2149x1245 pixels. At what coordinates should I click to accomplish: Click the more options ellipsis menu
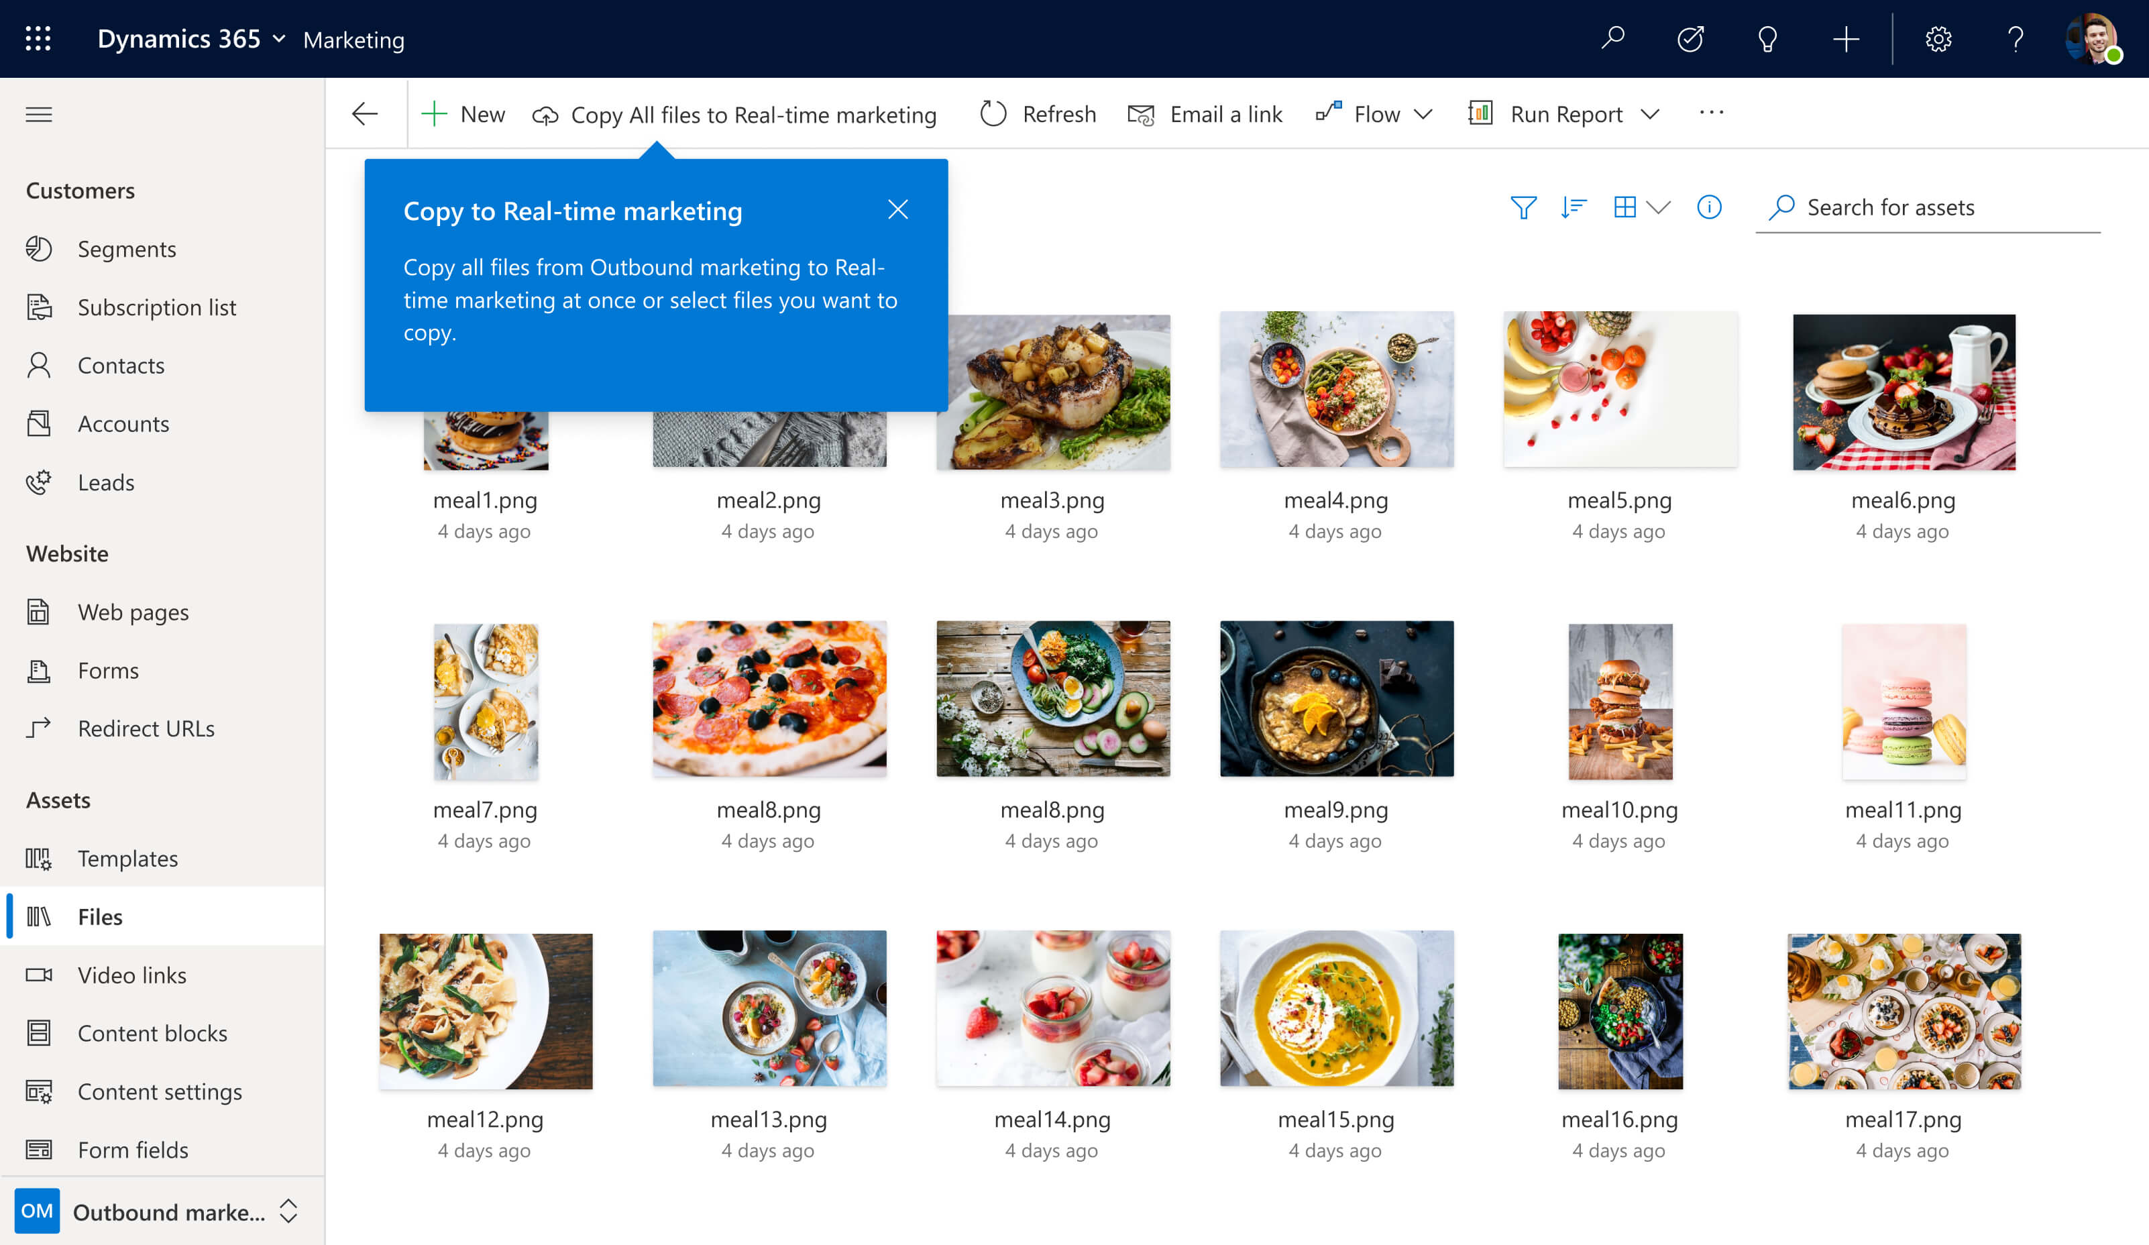(1712, 113)
